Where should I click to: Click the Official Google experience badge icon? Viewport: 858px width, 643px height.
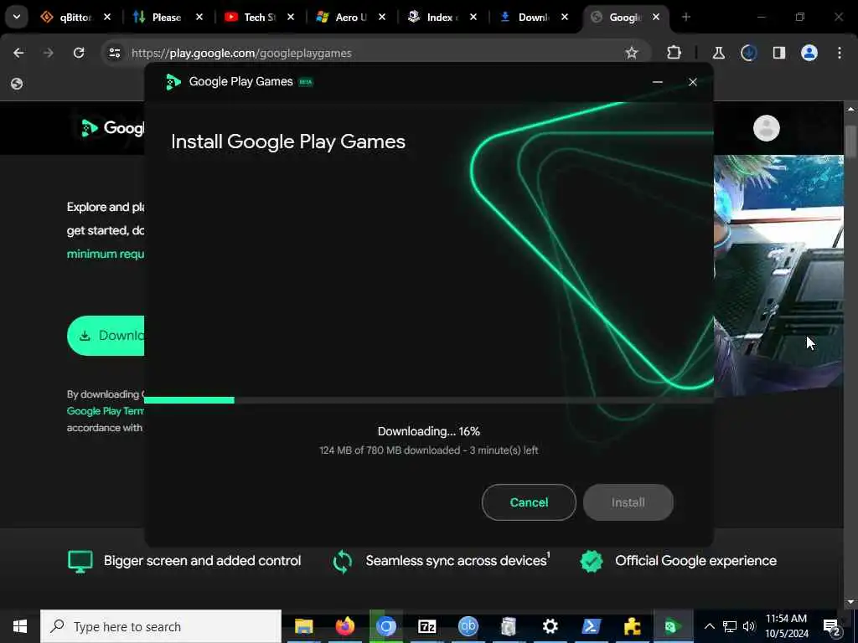tap(591, 561)
